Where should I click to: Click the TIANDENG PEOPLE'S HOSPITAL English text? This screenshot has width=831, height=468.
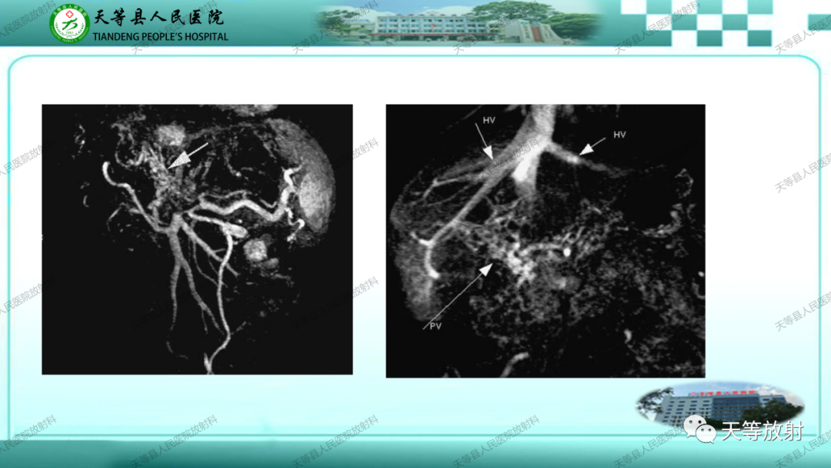(160, 37)
